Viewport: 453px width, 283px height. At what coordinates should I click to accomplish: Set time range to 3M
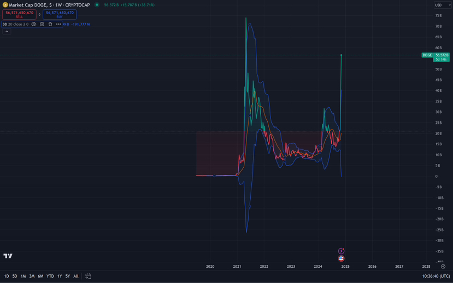pos(32,276)
